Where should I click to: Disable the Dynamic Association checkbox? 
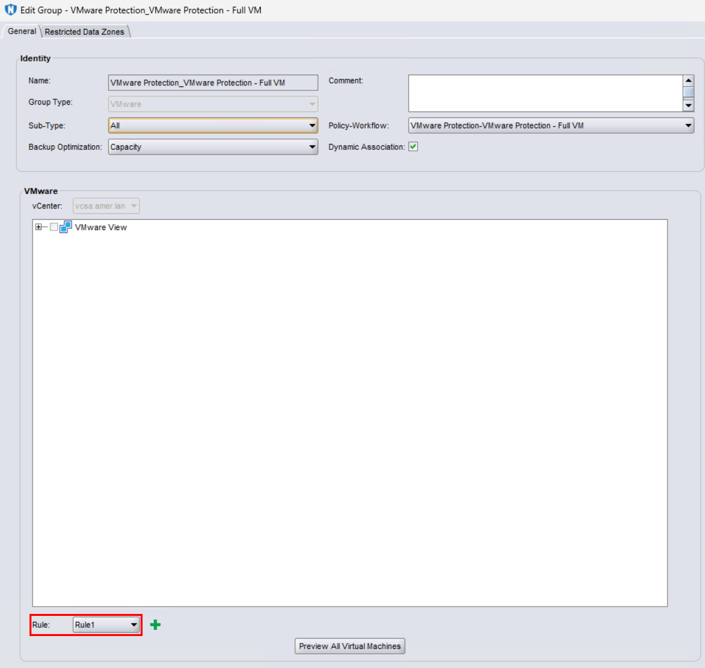tap(413, 146)
